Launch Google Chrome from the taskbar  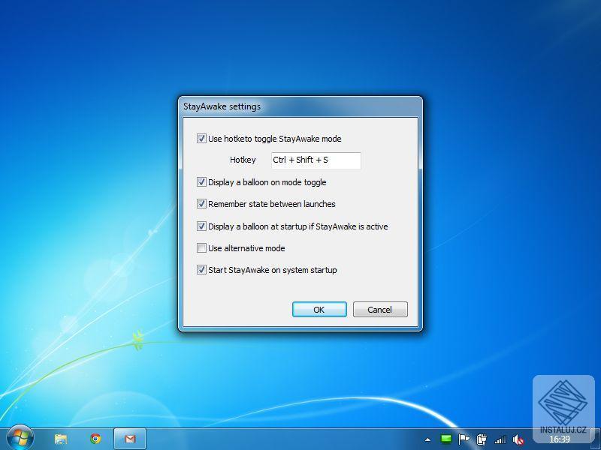click(95, 439)
